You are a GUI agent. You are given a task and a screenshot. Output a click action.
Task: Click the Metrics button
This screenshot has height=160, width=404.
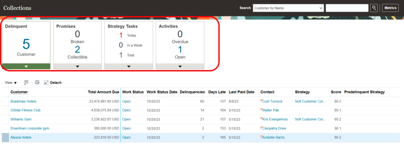tap(390, 8)
